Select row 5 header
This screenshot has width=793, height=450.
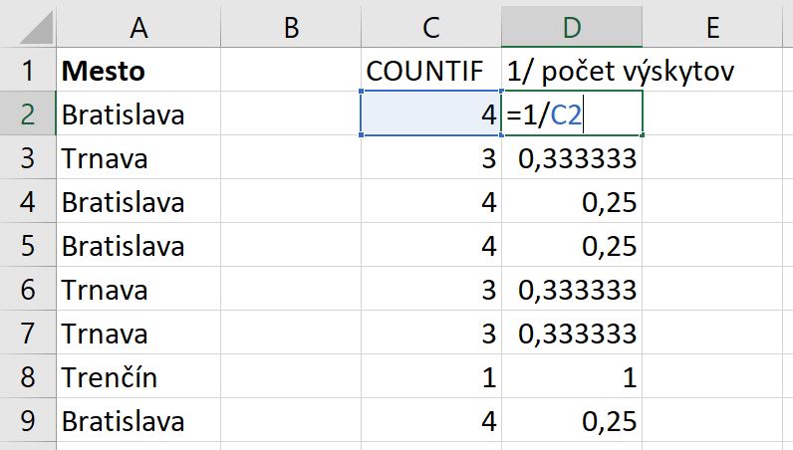(x=28, y=245)
